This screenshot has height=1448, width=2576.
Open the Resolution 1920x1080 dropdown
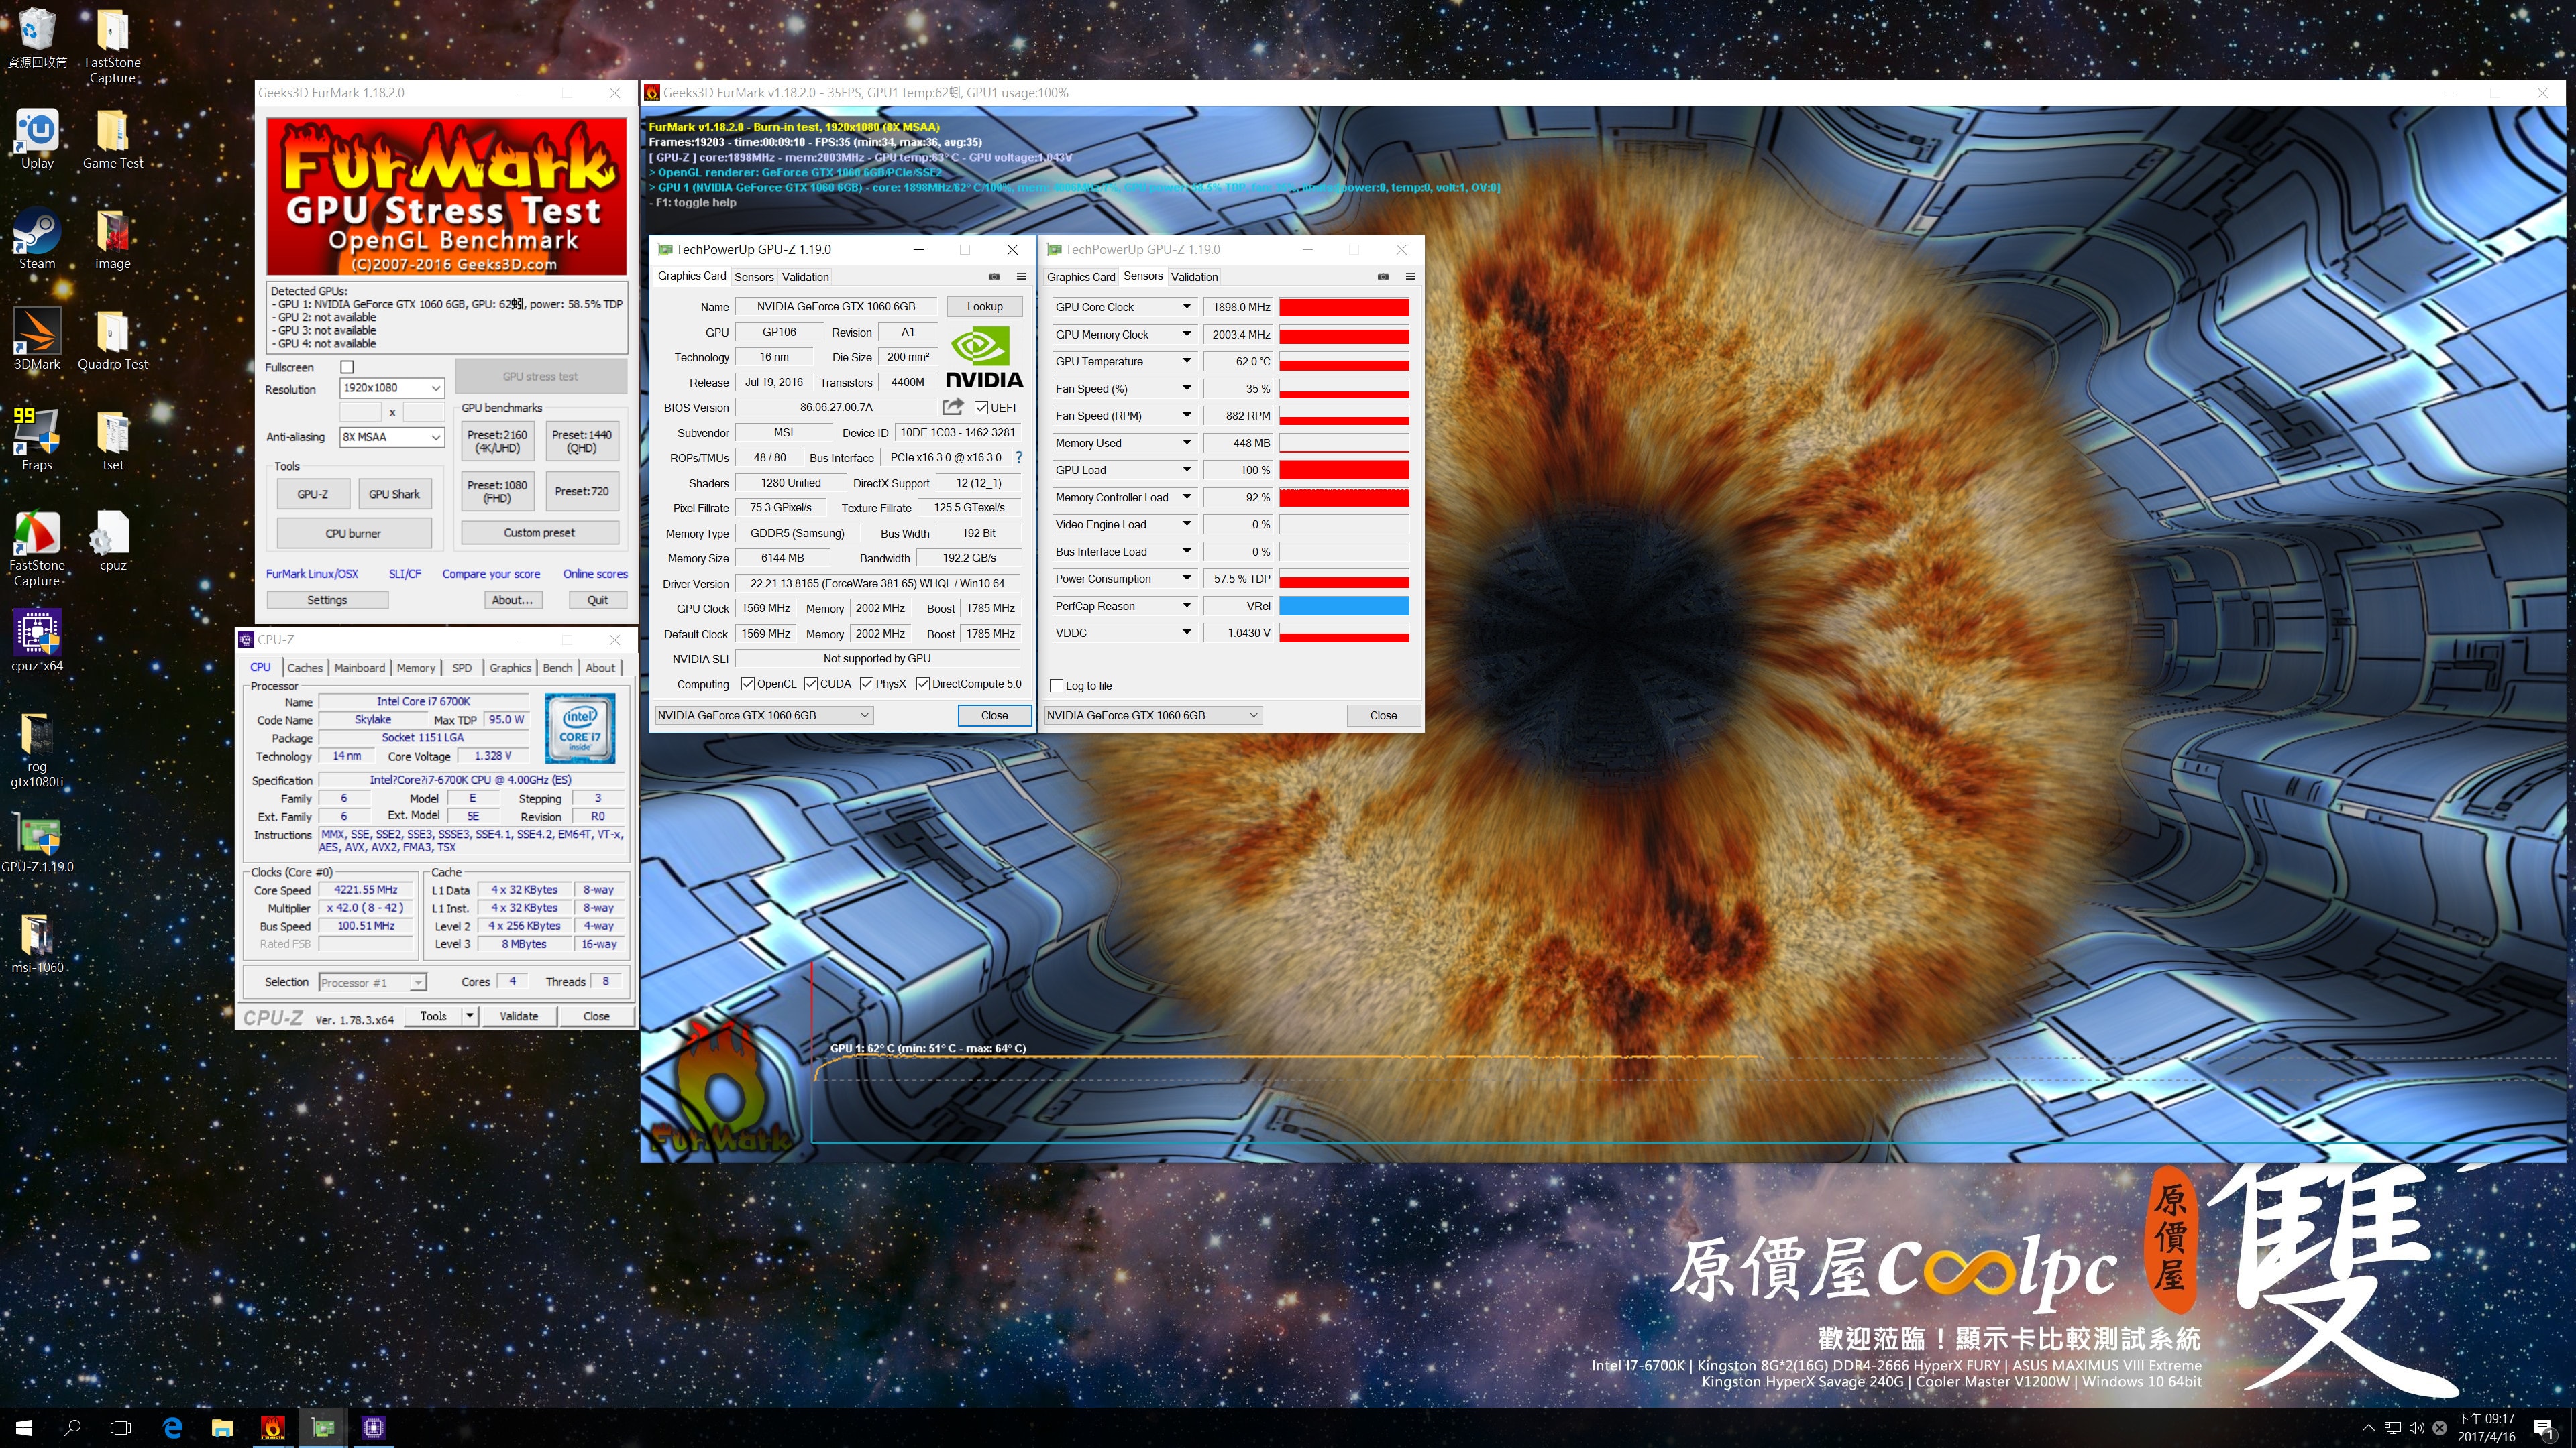pos(392,387)
